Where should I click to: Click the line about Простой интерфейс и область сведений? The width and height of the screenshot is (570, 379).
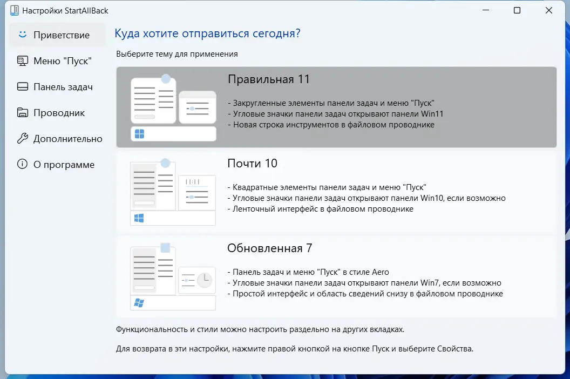pos(365,294)
